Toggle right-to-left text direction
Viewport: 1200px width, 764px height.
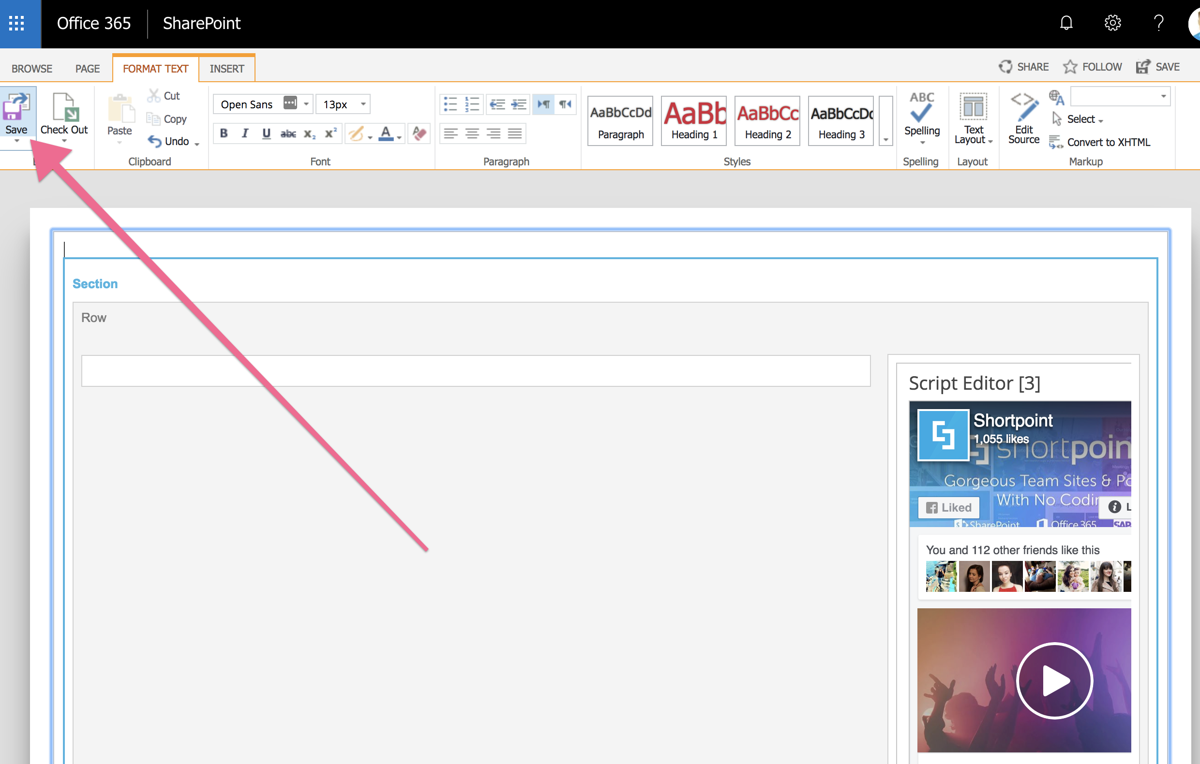565,104
